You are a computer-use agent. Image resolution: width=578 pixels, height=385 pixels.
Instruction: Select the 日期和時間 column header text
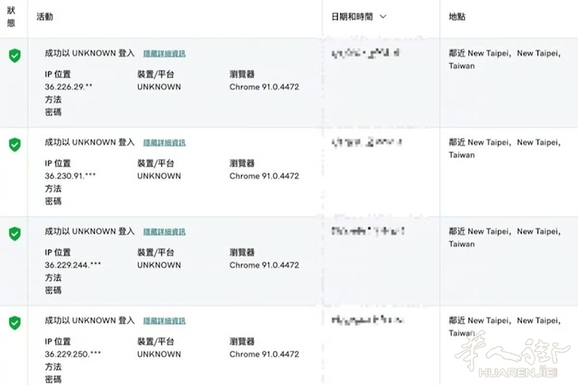[x=352, y=17]
